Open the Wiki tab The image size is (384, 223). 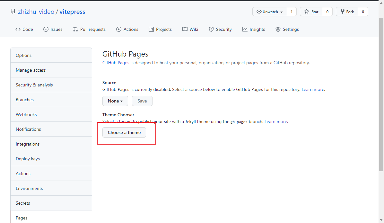click(190, 30)
